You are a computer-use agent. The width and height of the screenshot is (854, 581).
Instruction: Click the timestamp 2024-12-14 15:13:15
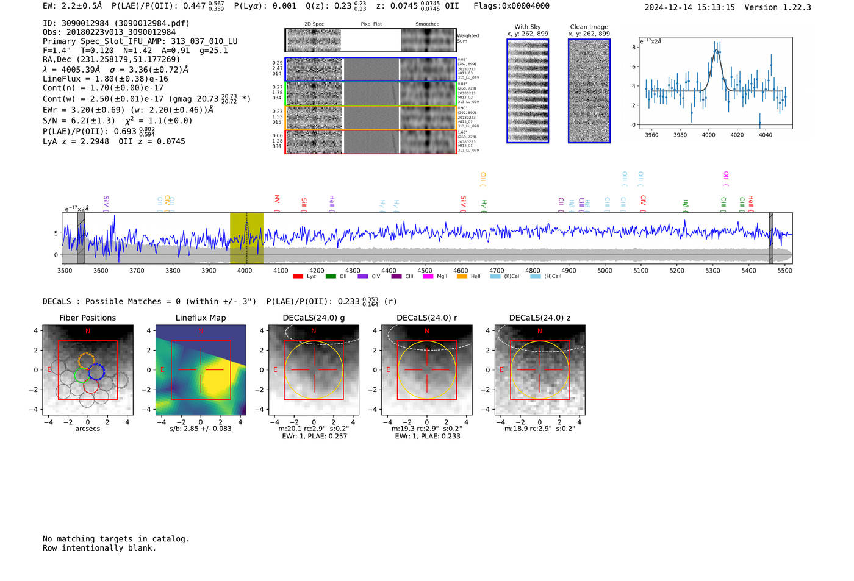click(x=690, y=7)
